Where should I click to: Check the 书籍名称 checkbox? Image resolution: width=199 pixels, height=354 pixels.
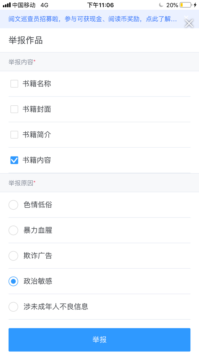pos(14,84)
